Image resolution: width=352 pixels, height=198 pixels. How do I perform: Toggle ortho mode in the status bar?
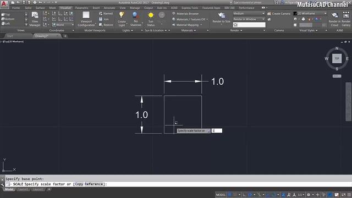(244, 195)
